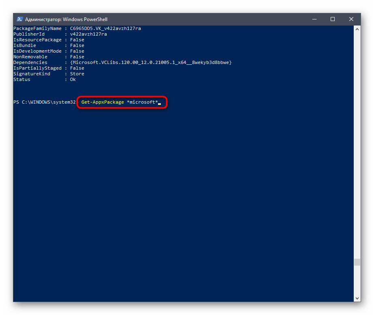Click the SignatureKind Store line
The height and width of the screenshot is (315, 374).
coord(49,74)
